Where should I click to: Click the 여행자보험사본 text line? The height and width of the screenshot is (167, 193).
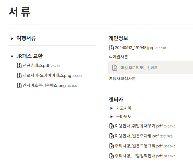click(x=122, y=79)
